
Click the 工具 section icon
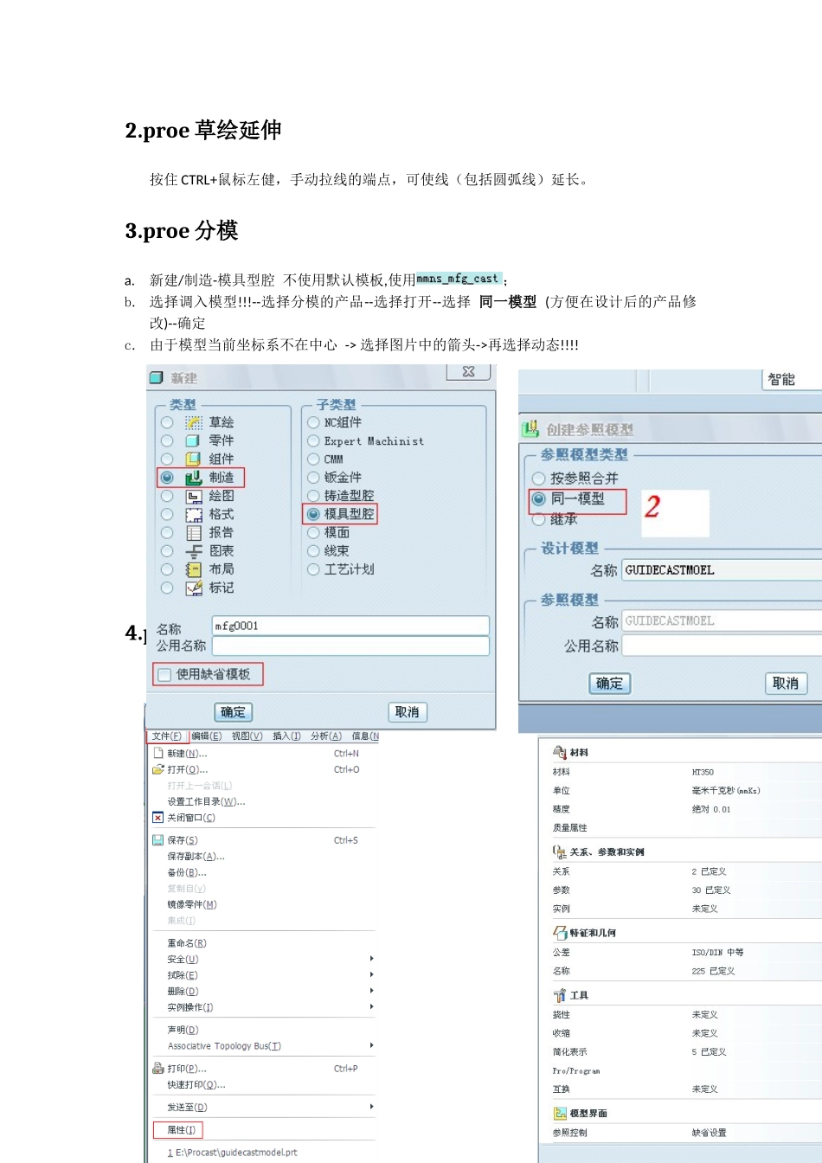[560, 995]
